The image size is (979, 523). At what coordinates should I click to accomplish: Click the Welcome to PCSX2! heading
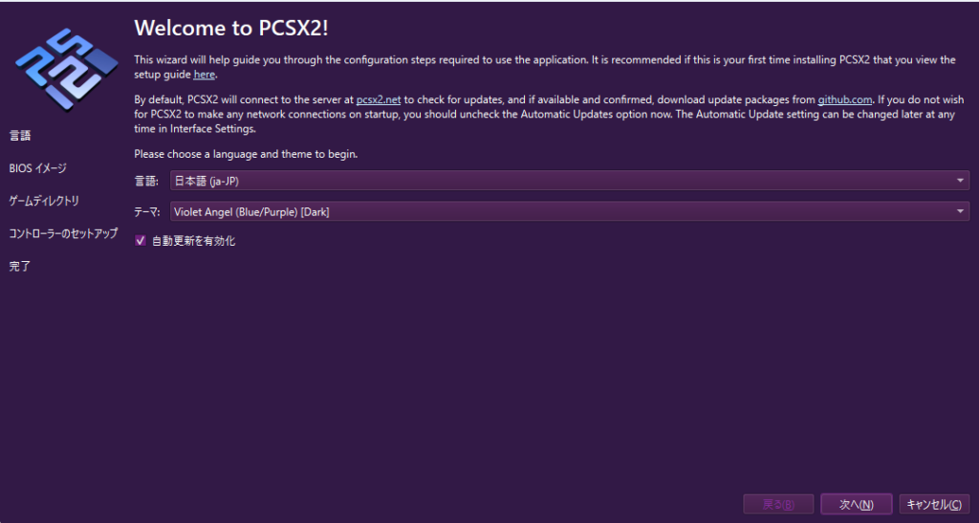231,28
